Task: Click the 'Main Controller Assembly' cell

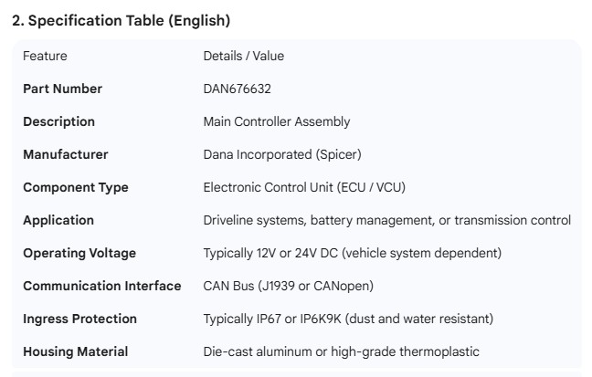Action: click(x=276, y=121)
